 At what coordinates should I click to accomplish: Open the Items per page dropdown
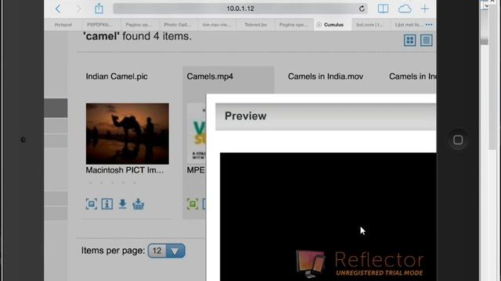167,251
